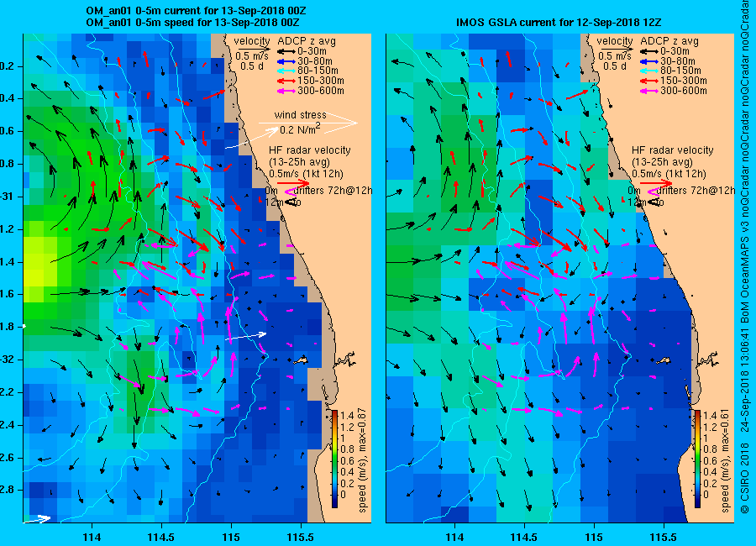Click longitude tick '115' under OM_an01 map
Viewport: 756px width, 546px height.
click(231, 537)
